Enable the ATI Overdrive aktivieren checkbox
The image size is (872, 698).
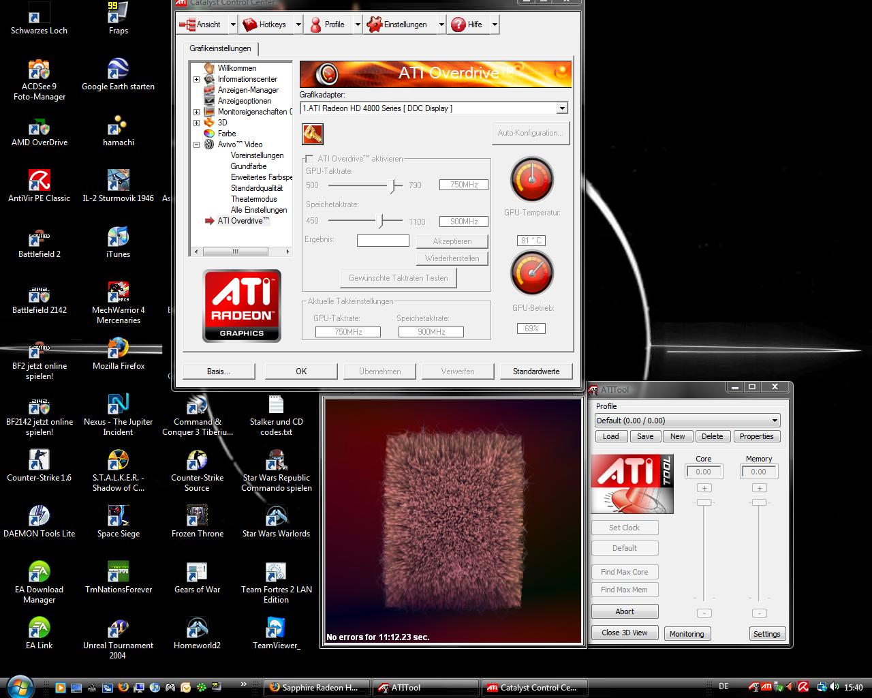pyautogui.click(x=309, y=159)
